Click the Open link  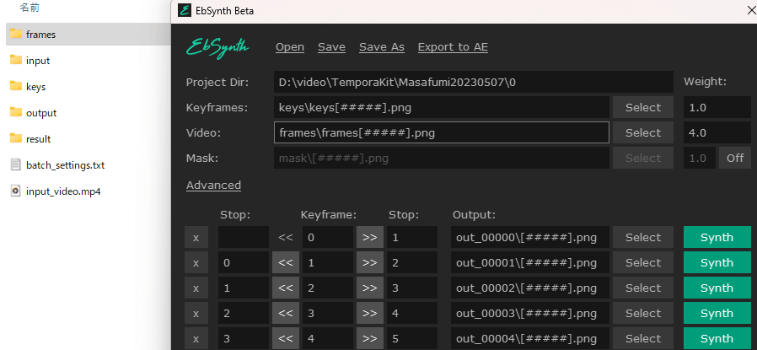coord(290,47)
